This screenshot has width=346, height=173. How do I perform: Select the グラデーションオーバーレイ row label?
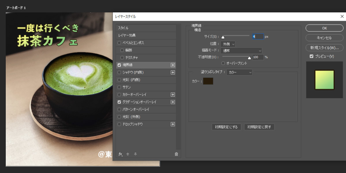tap(139, 102)
